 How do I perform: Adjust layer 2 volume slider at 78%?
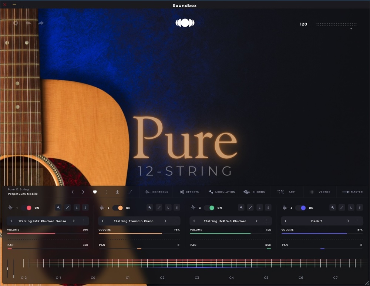click(139, 233)
